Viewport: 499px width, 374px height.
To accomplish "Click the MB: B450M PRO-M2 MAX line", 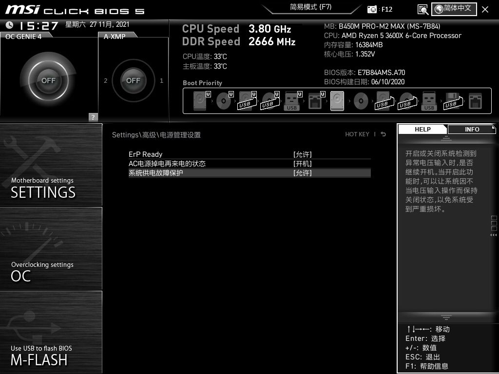I will (x=382, y=26).
